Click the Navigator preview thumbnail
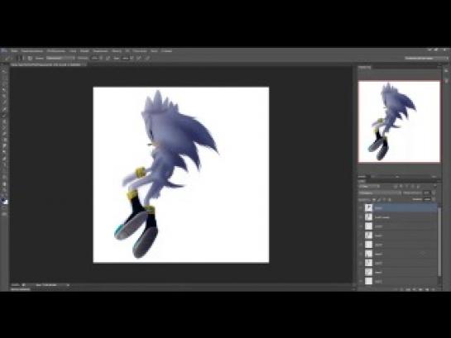The width and height of the screenshot is (451, 338). coord(399,121)
